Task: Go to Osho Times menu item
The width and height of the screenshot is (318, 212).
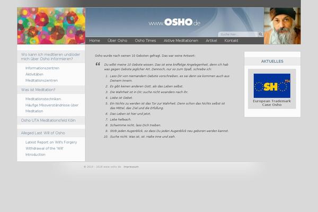Action: coord(145,41)
